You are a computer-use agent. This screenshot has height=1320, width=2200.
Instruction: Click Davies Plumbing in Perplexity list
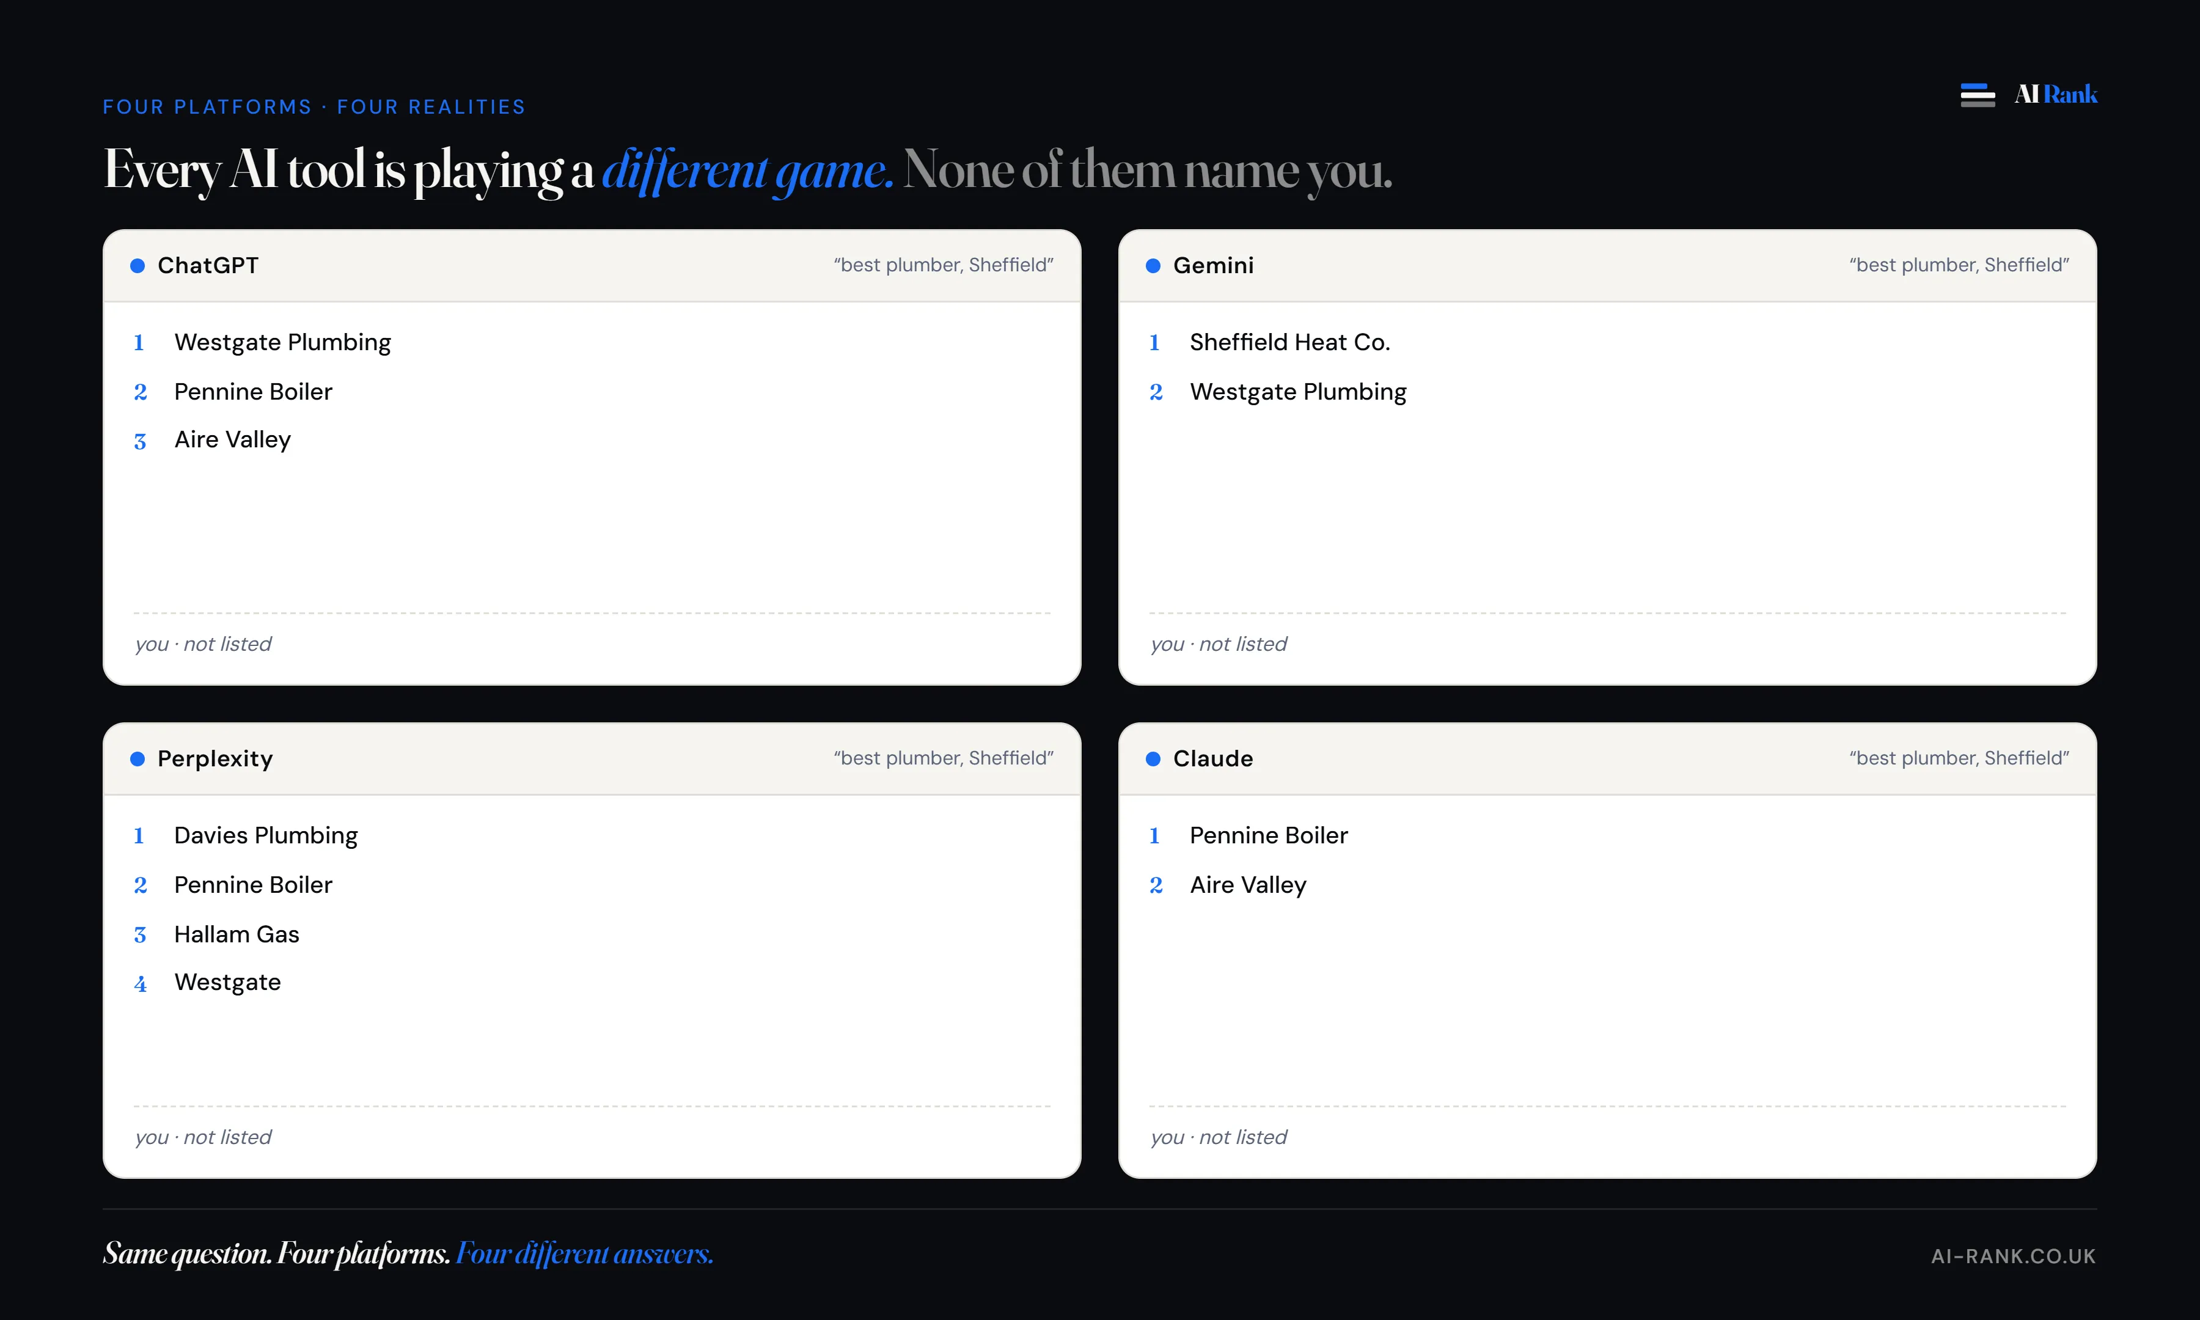(x=266, y=836)
